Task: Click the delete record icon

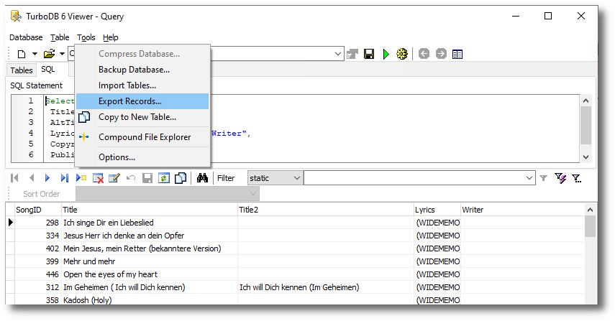Action: point(98,178)
